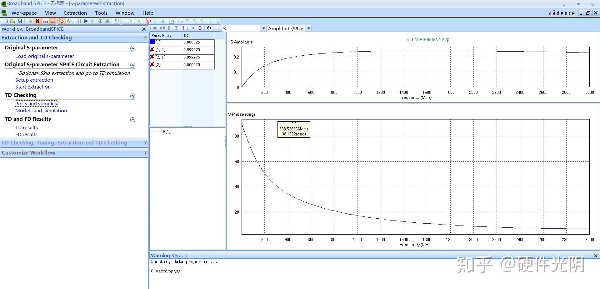Screen dimensions: 600x289
Task: Click the 'Tu' circle toolbar icon
Action: (133, 21)
